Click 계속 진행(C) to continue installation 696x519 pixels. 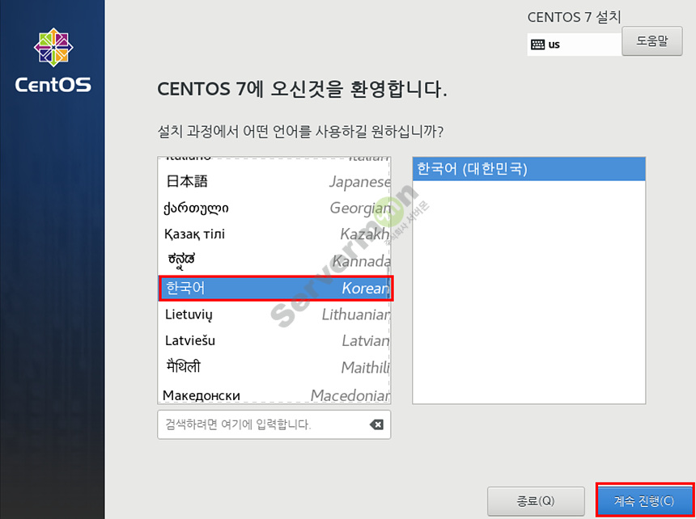pos(644,501)
